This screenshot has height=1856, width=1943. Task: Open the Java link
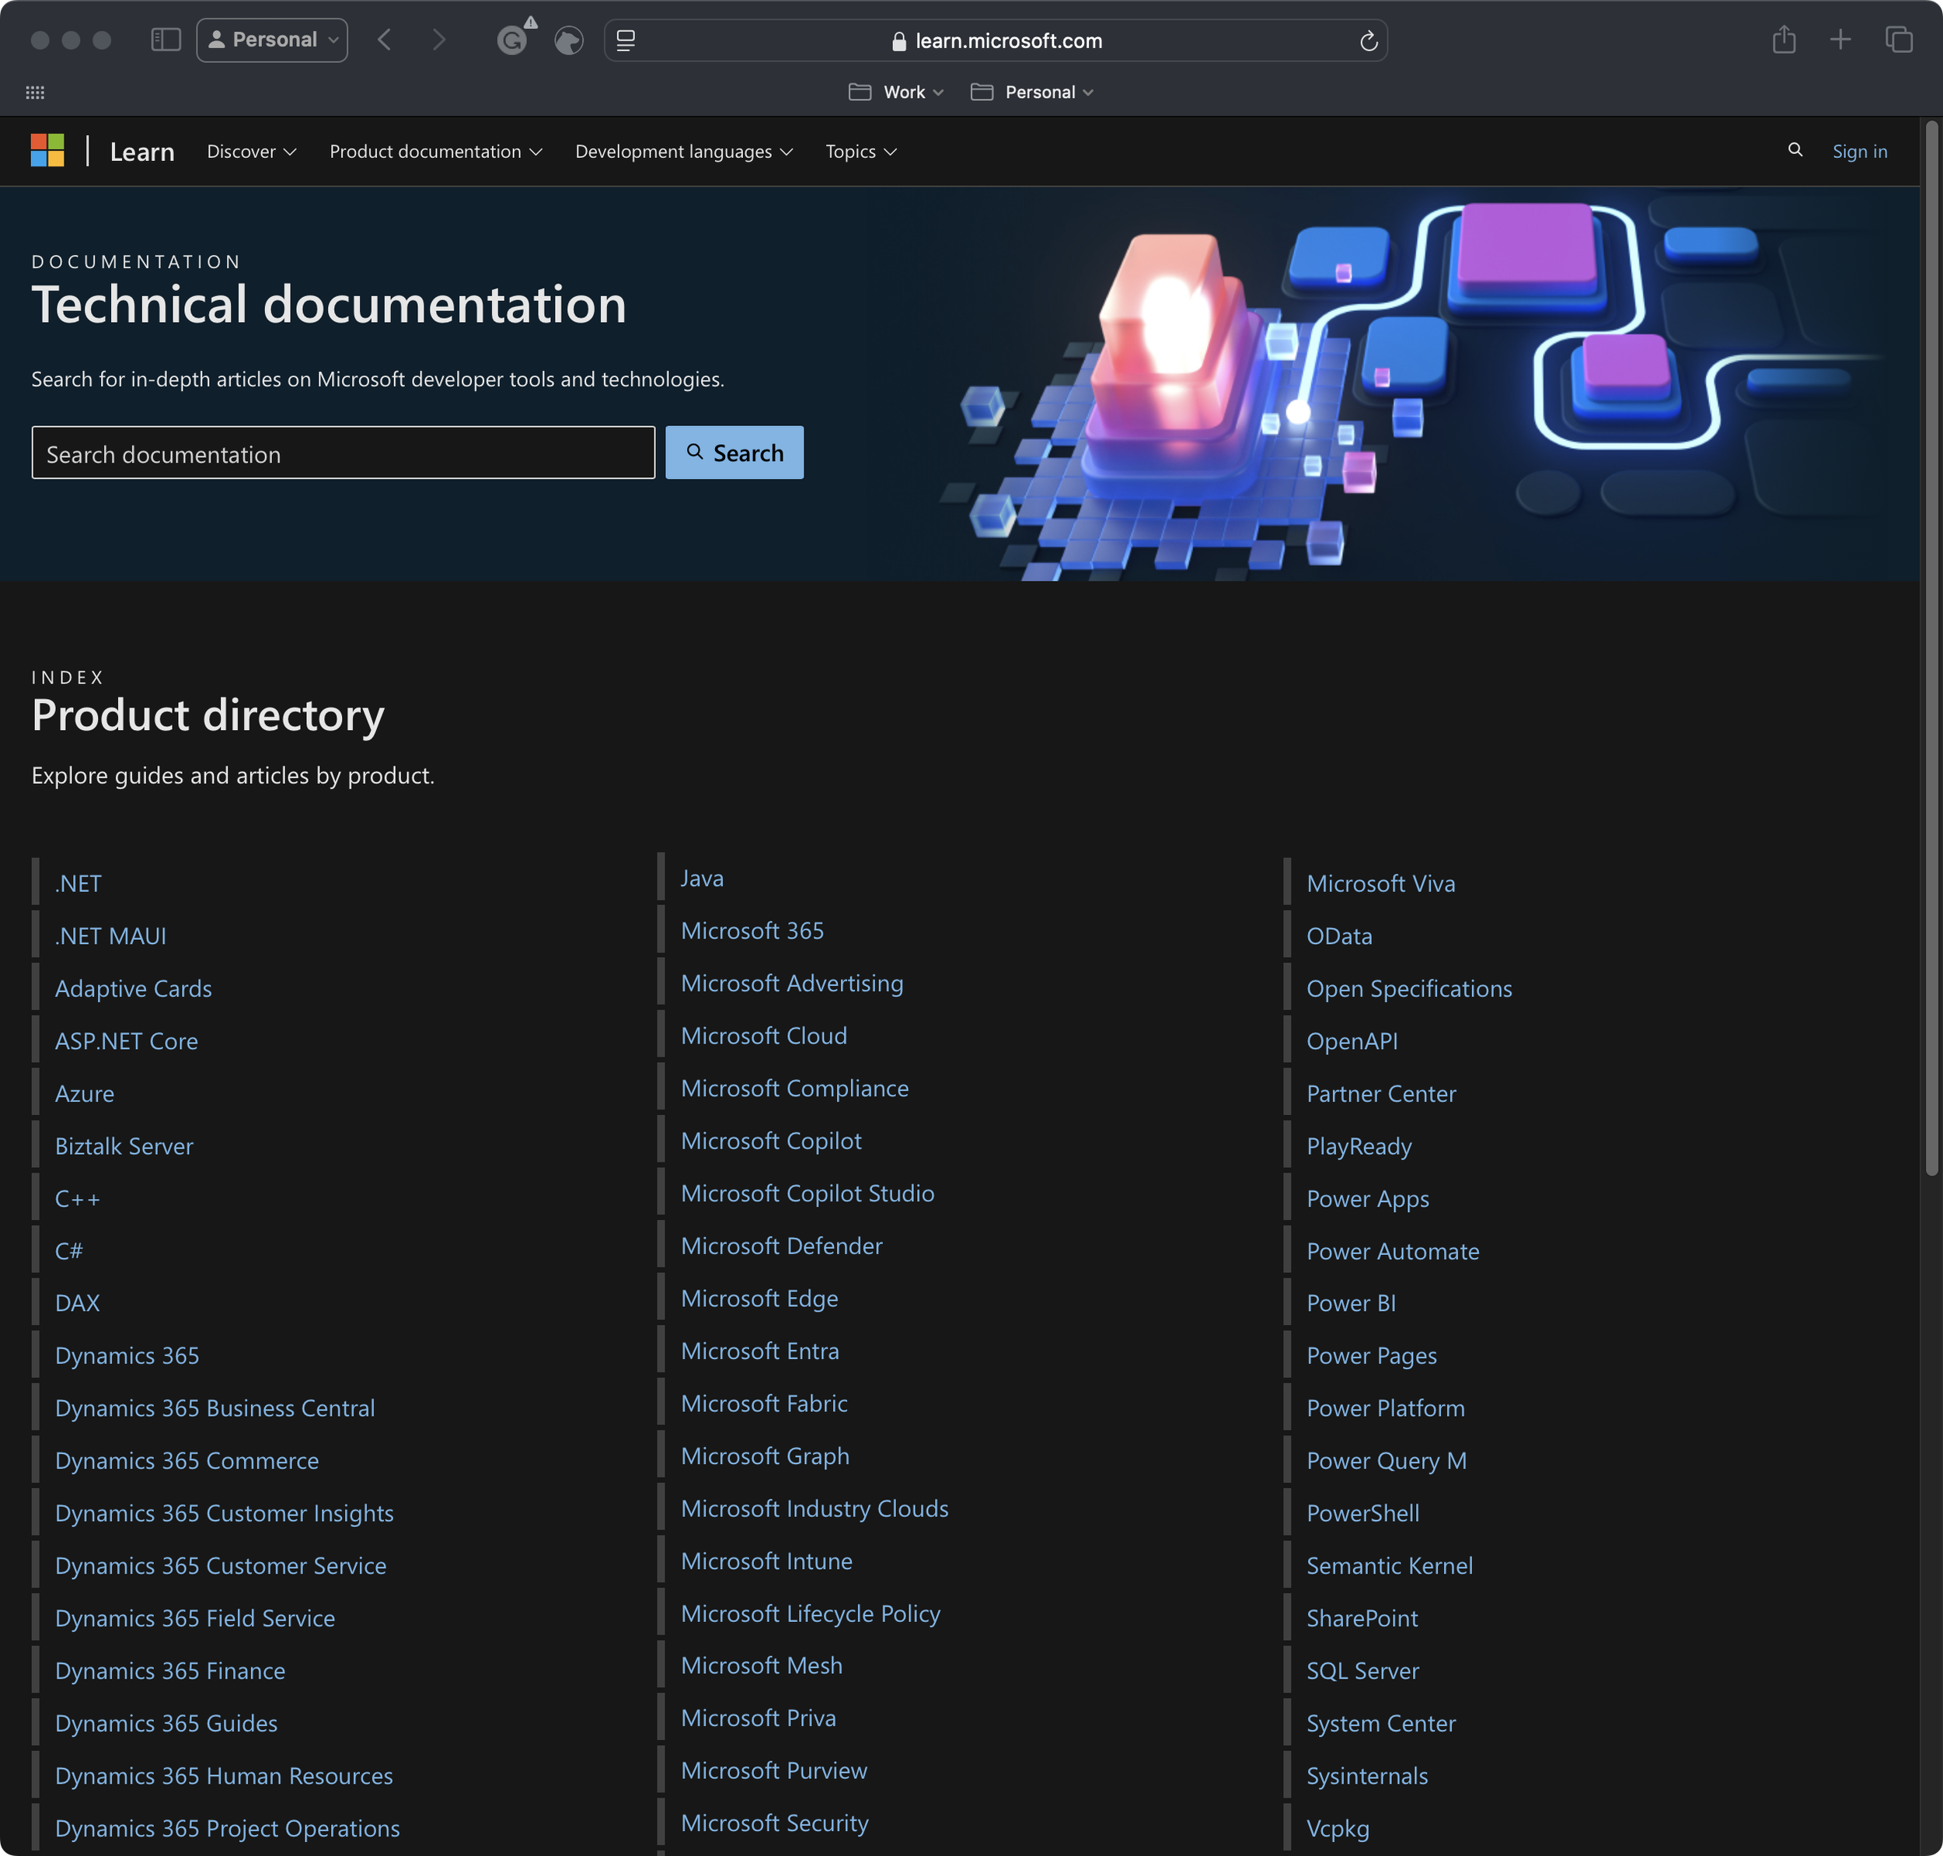[x=702, y=878]
